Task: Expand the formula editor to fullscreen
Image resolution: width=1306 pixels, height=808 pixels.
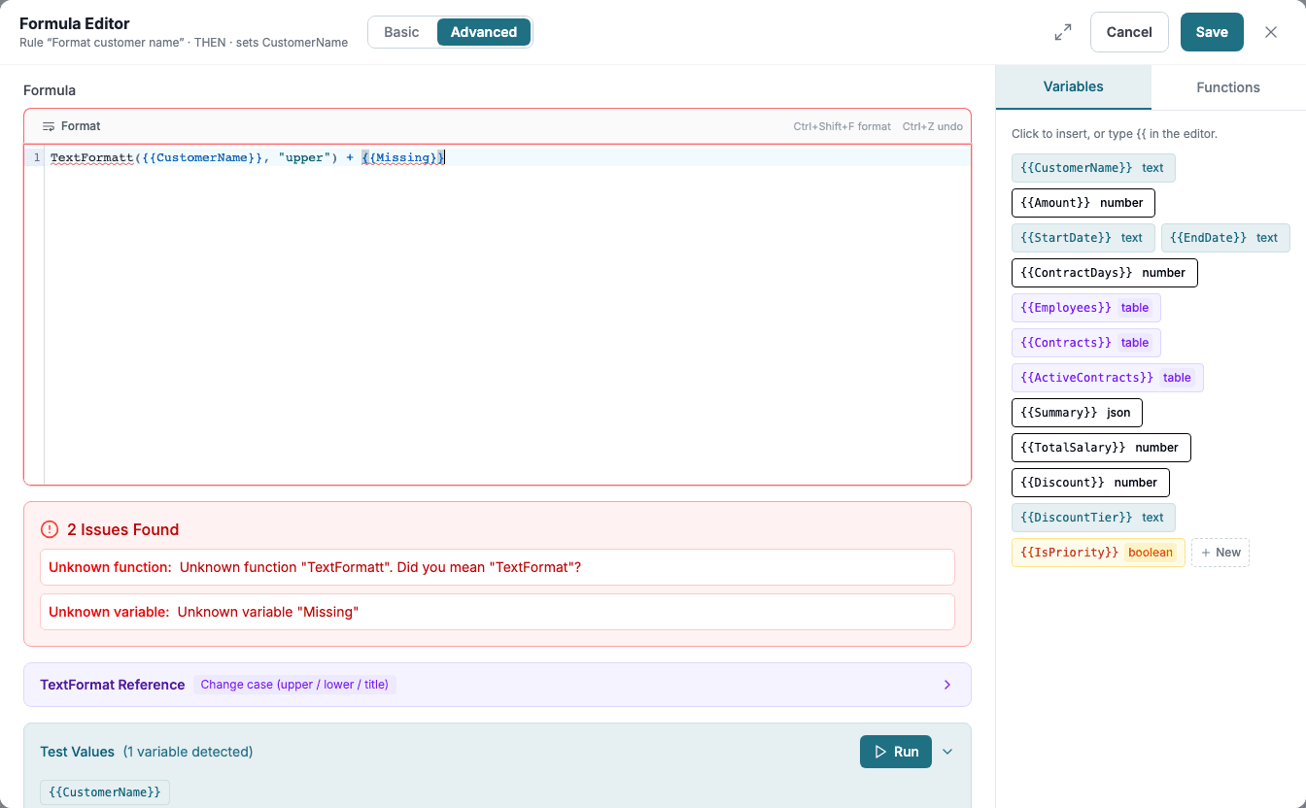Action: [1063, 32]
